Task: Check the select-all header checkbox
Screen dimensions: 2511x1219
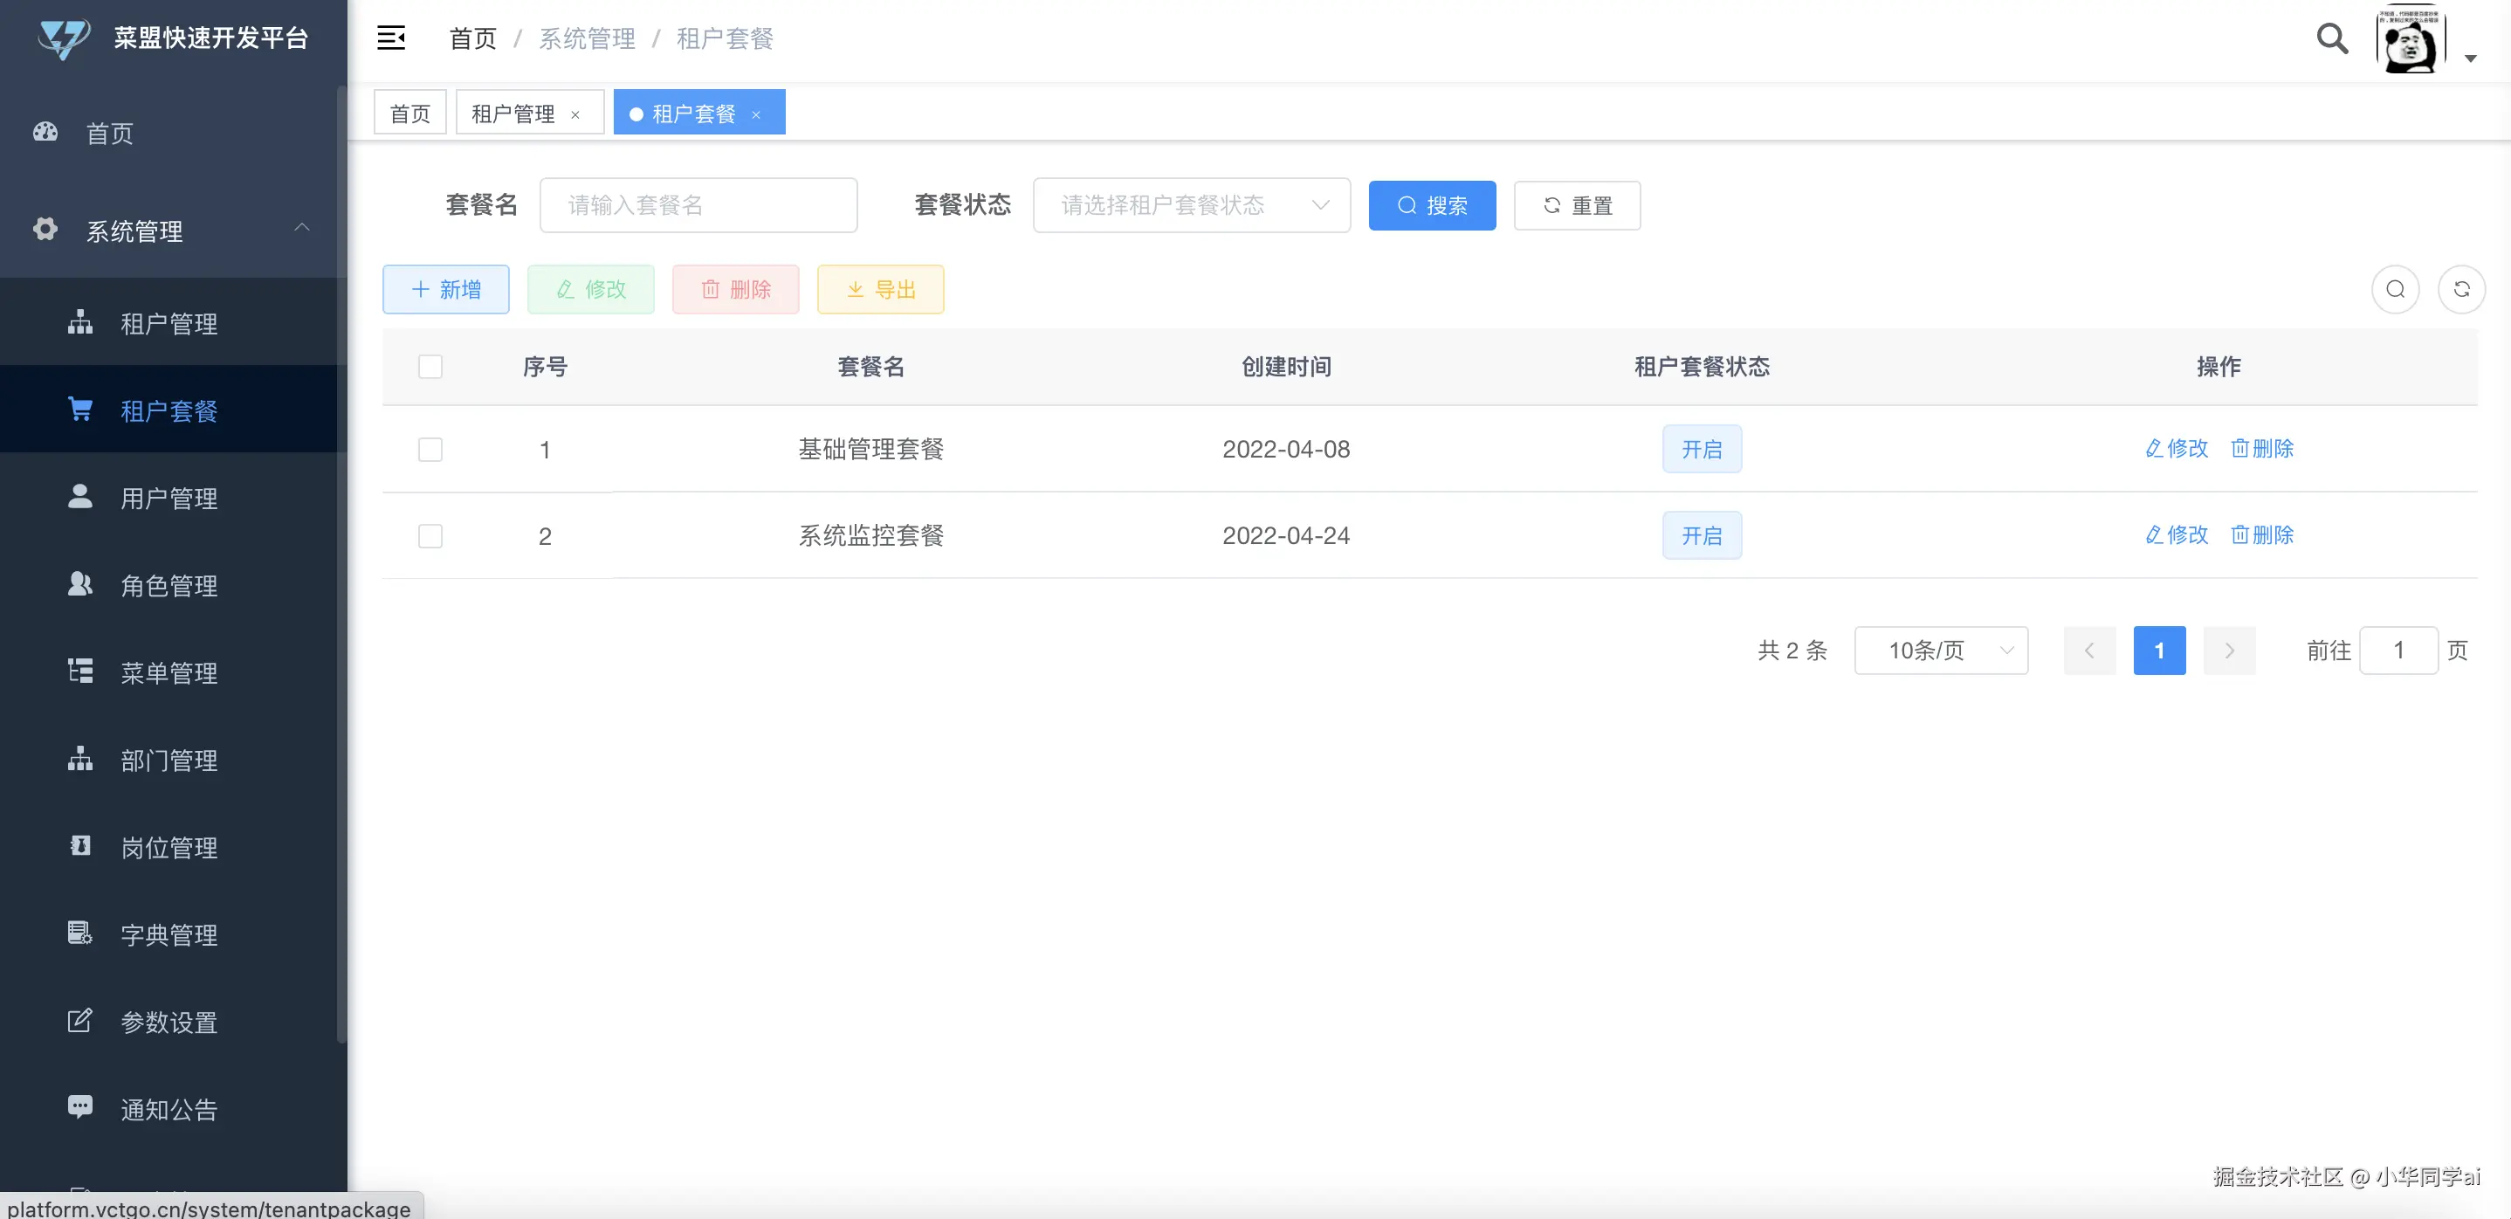Action: pyautogui.click(x=430, y=367)
